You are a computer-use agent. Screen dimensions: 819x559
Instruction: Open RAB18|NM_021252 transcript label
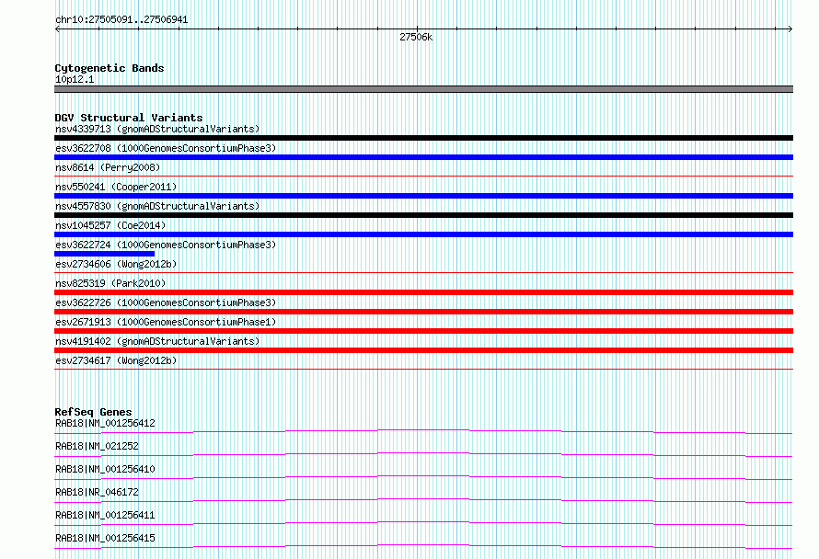click(97, 446)
